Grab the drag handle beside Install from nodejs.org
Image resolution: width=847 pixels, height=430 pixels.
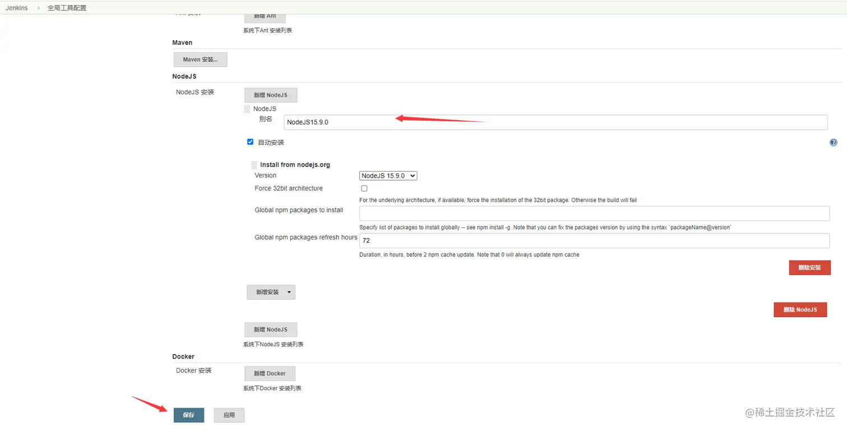coord(254,165)
